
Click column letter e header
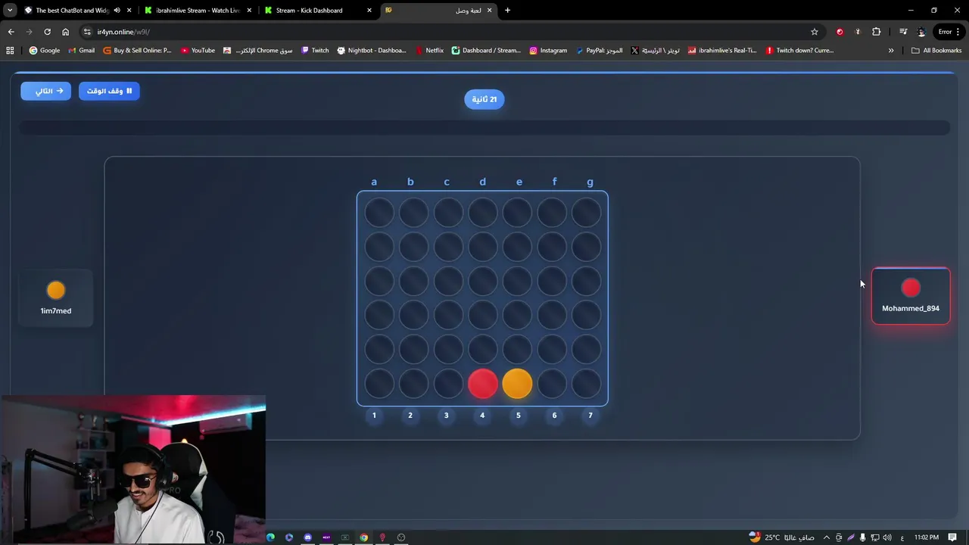click(x=519, y=182)
